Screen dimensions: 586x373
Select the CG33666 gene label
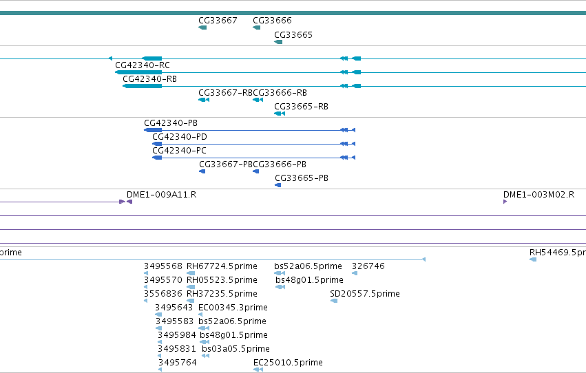(x=272, y=21)
